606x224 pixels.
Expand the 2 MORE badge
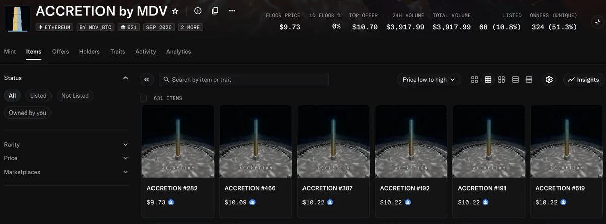pos(190,27)
